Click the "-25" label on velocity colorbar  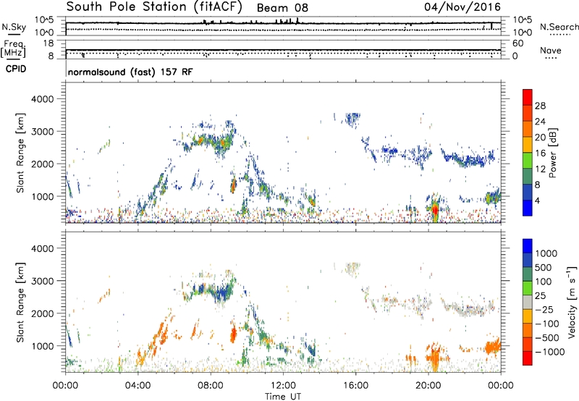(x=544, y=310)
